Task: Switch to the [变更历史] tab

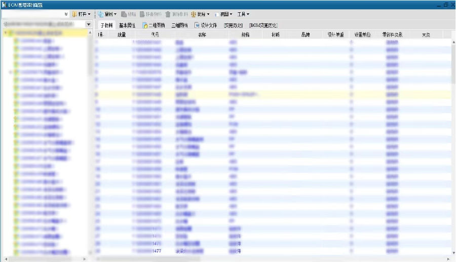Action: 233,25
